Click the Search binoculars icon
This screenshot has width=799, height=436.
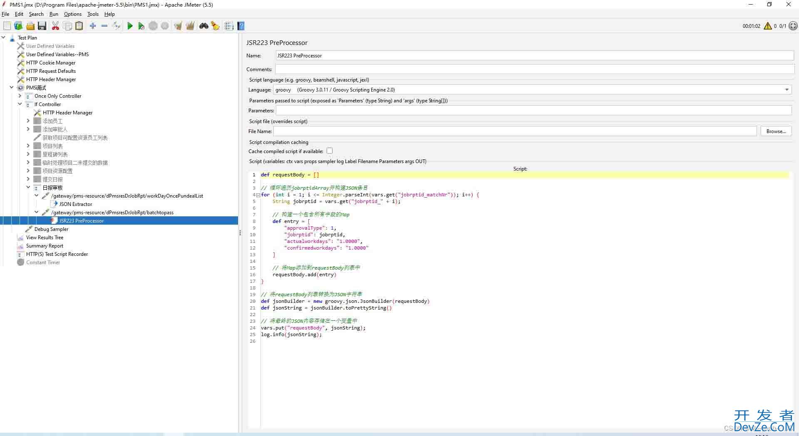pos(203,26)
